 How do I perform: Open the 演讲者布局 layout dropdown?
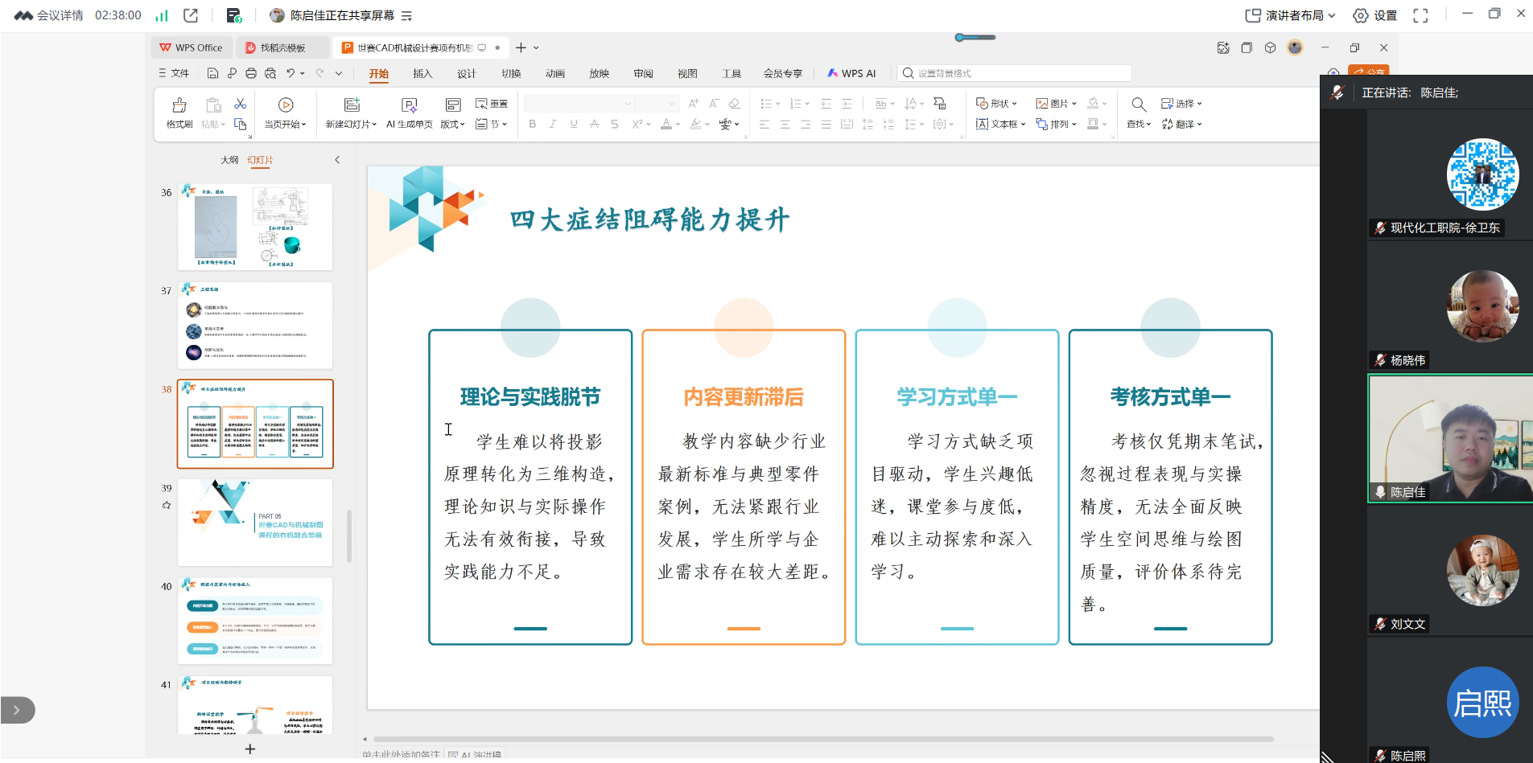pyautogui.click(x=1290, y=15)
